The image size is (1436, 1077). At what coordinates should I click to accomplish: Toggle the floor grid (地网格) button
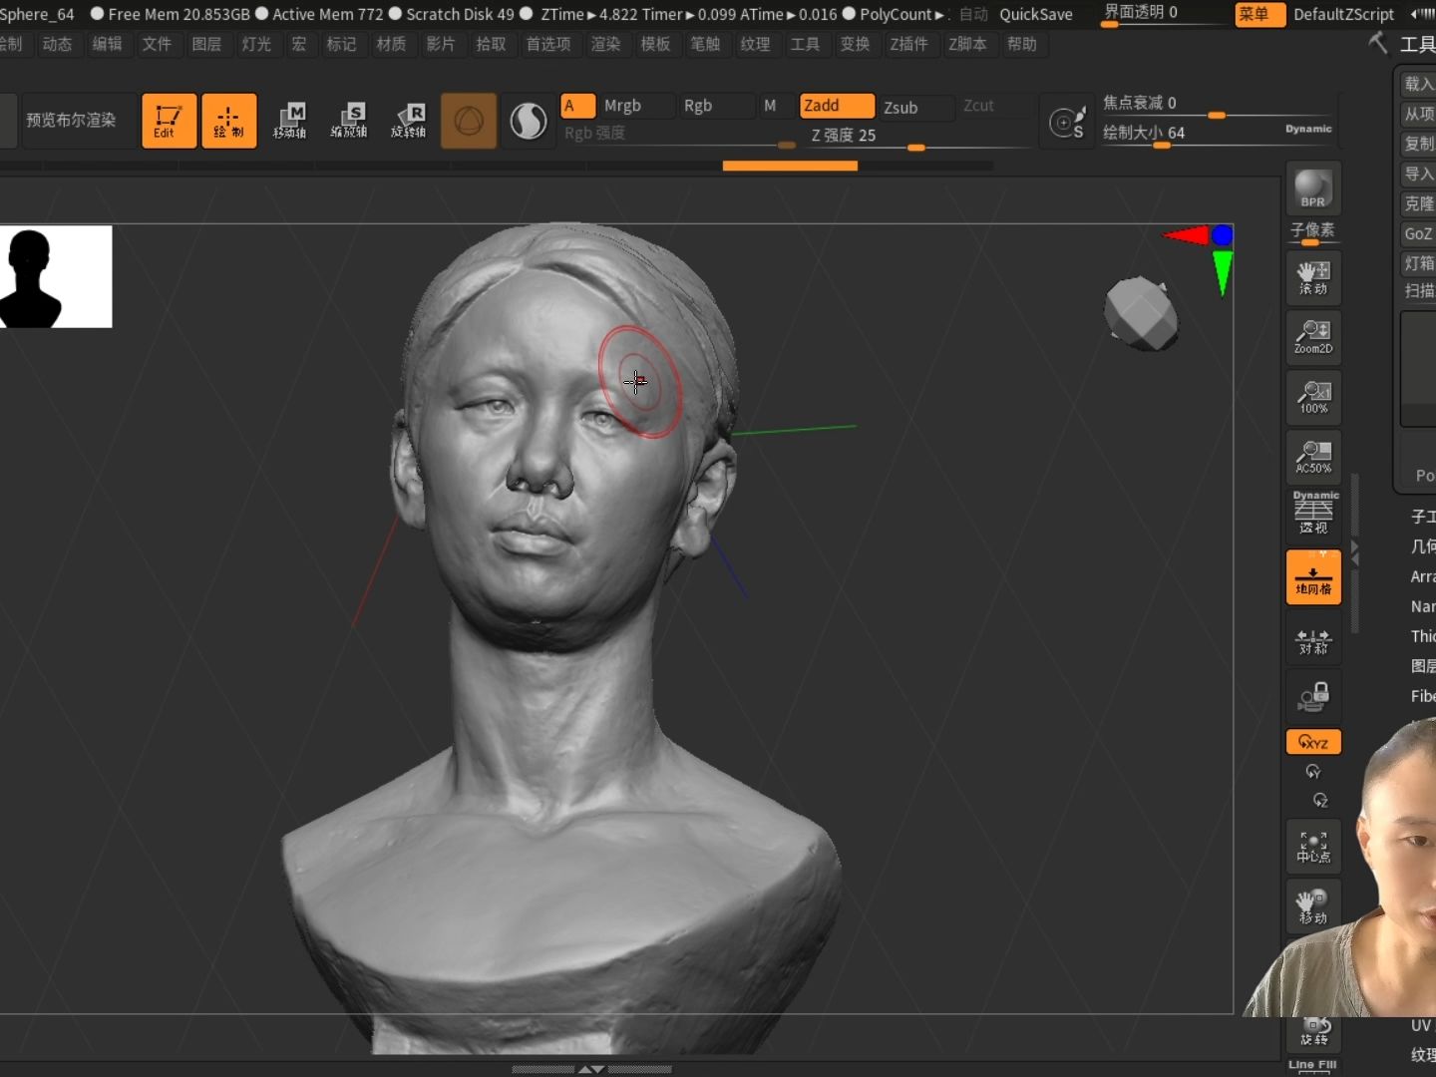click(1313, 576)
